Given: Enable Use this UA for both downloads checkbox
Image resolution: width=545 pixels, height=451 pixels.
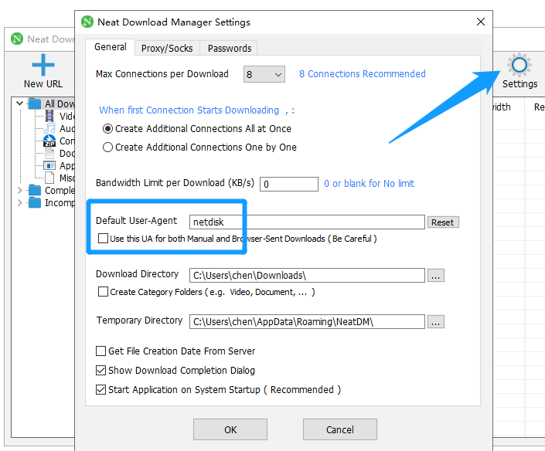Looking at the screenshot, I should 103,239.
